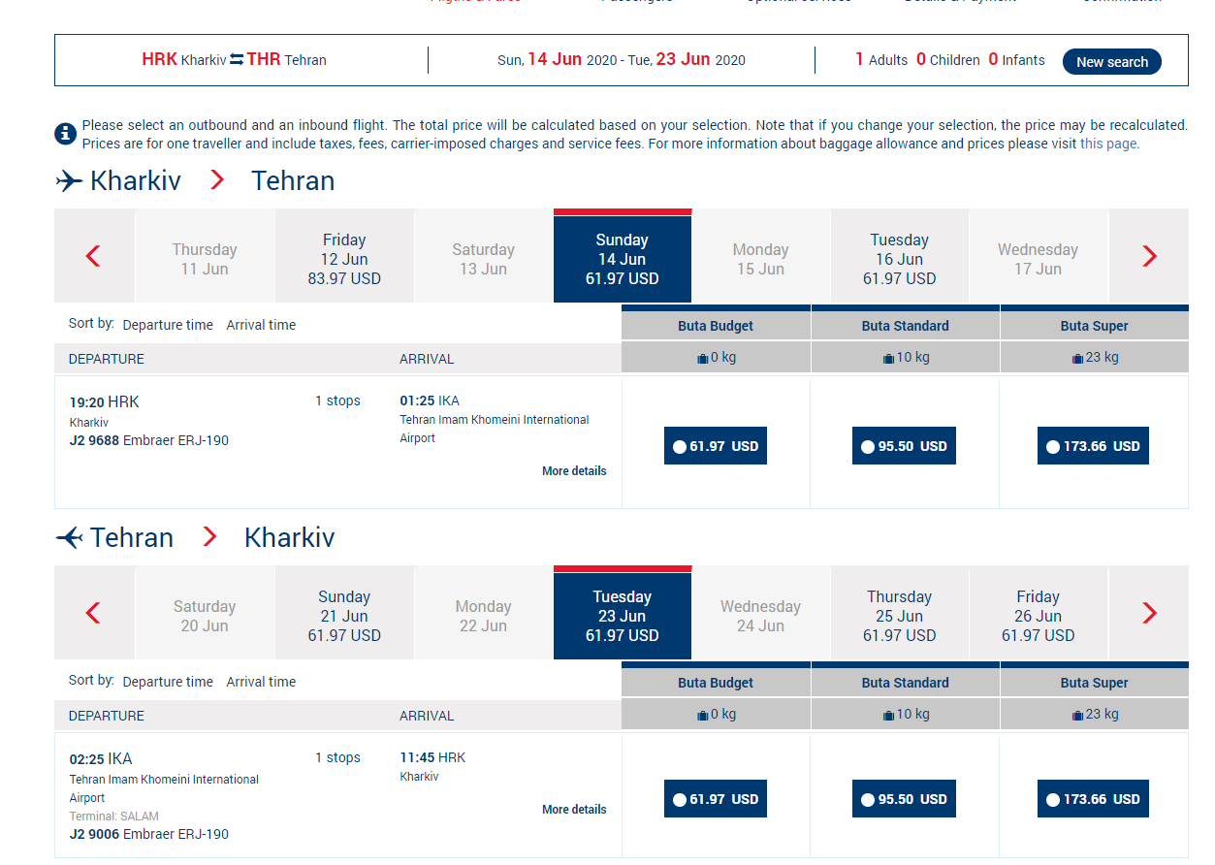Image resolution: width=1215 pixels, height=865 pixels.
Task: Show earlier return dates with left arrow
Action: click(93, 614)
